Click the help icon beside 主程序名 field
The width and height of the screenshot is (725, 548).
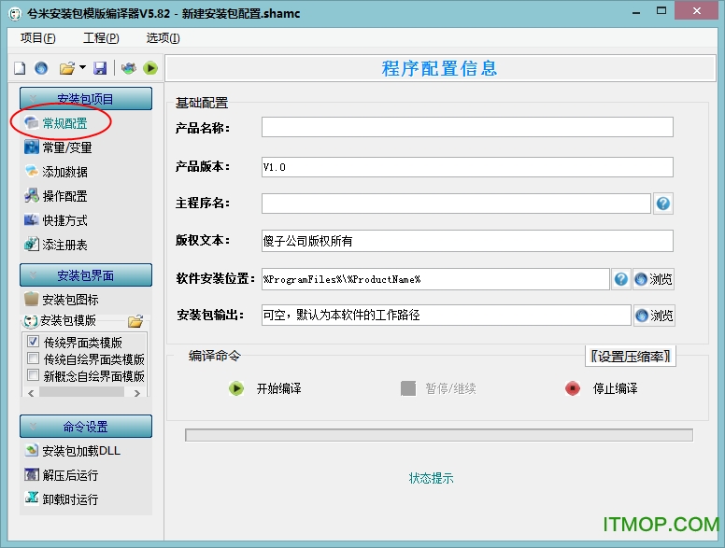point(663,204)
